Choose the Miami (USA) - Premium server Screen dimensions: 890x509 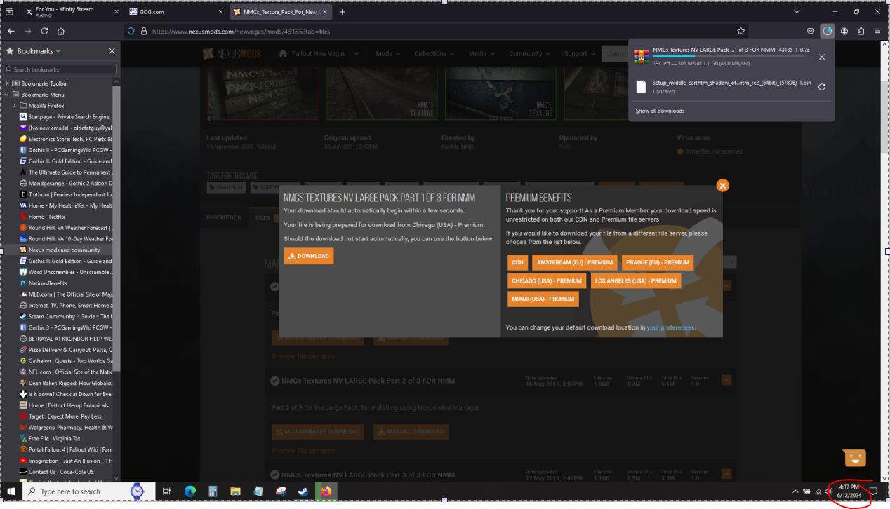543,299
